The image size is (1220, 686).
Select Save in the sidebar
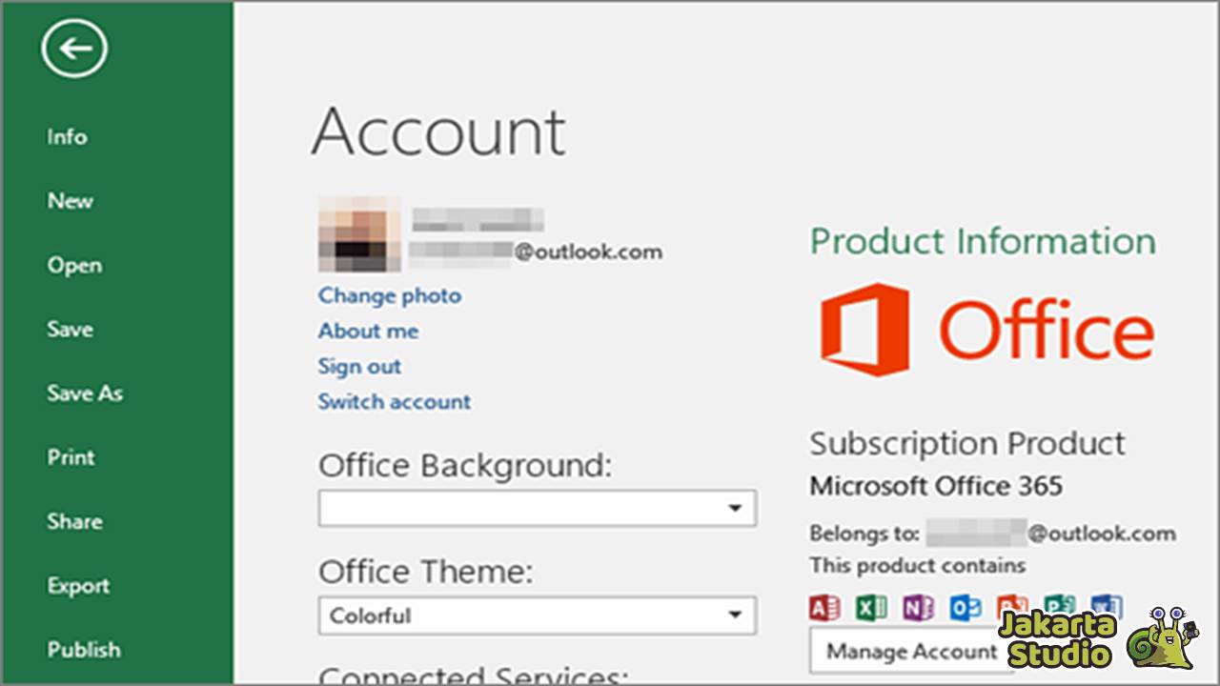tap(70, 329)
